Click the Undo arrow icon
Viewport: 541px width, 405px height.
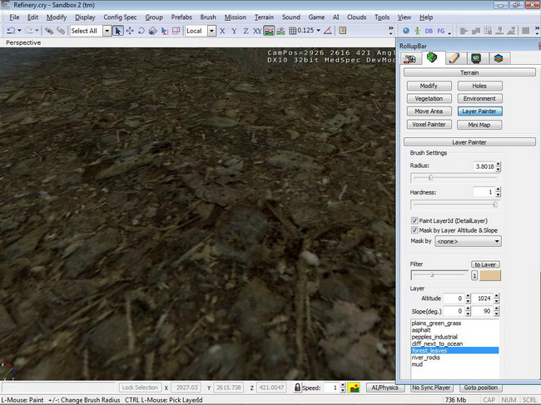(x=11, y=31)
